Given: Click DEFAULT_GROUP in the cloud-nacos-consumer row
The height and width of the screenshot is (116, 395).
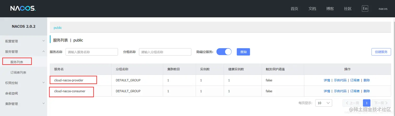Looking at the screenshot, I should [128, 91].
